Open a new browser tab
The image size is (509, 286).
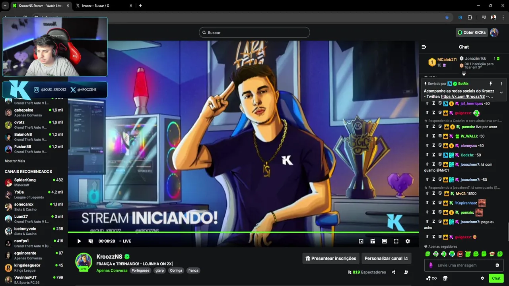tap(140, 6)
